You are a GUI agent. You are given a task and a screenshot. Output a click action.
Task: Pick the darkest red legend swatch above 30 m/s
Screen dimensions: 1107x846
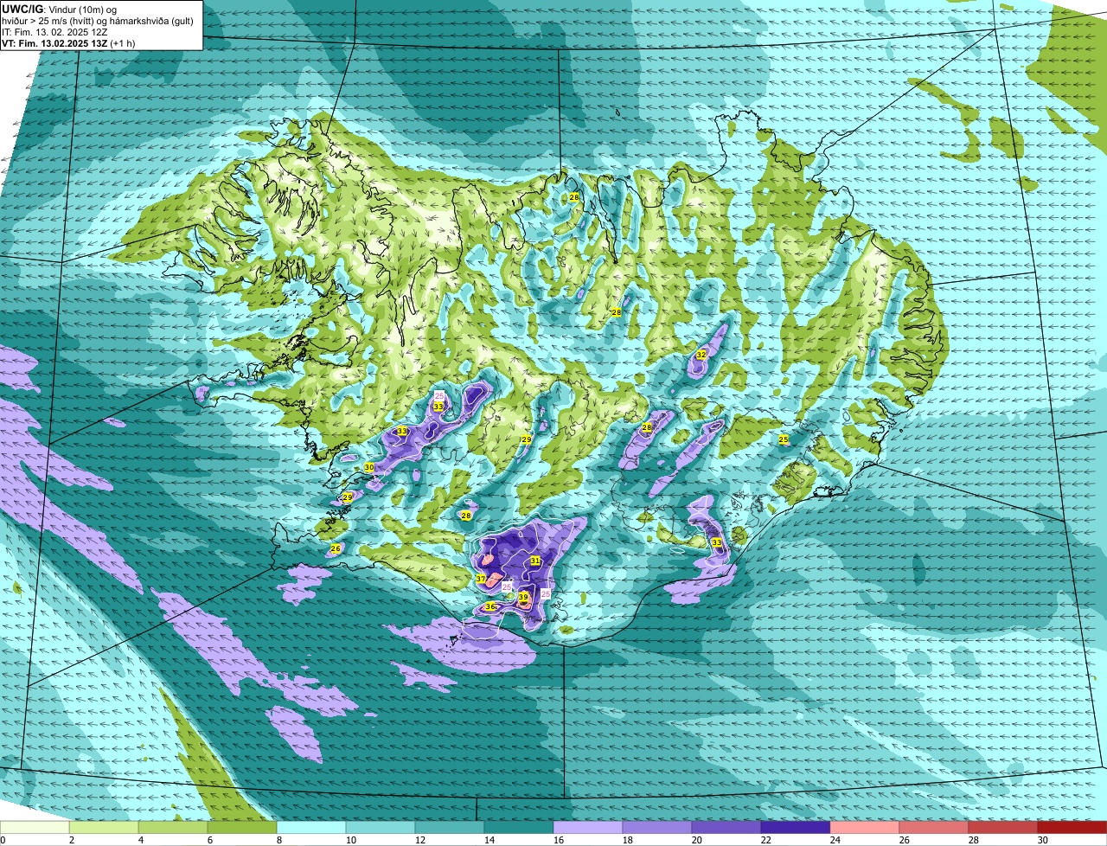tap(1072, 828)
